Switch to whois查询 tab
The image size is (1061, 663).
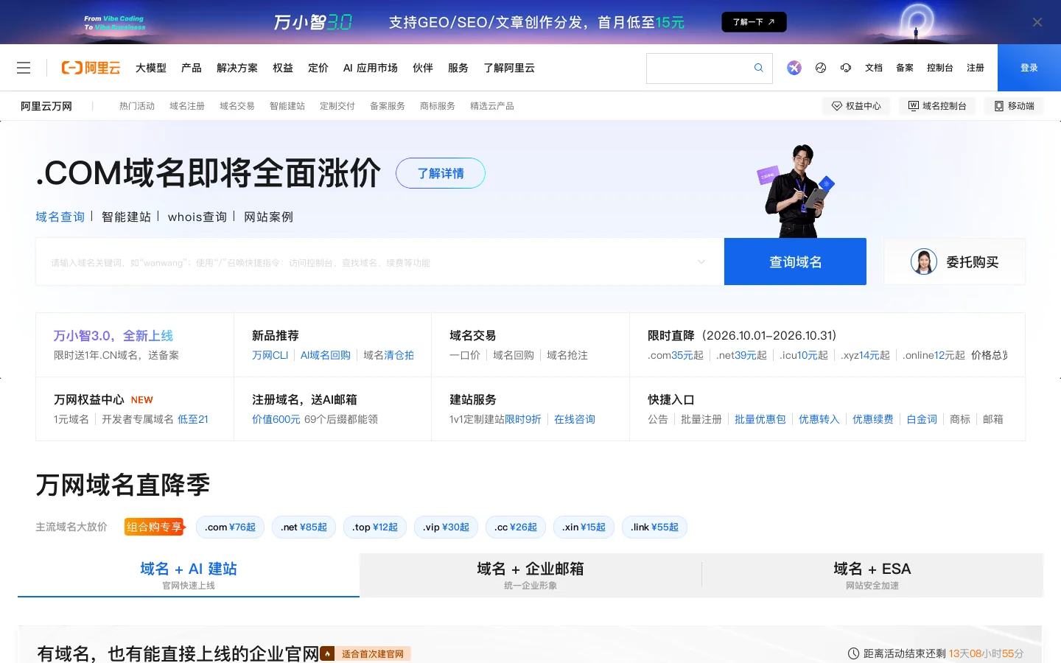197,217
